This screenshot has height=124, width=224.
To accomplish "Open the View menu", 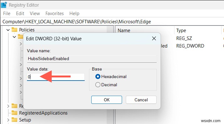I will coord(35,14).
